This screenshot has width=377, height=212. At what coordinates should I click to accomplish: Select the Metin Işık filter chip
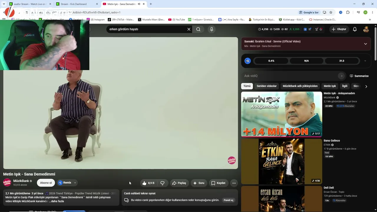point(330,86)
